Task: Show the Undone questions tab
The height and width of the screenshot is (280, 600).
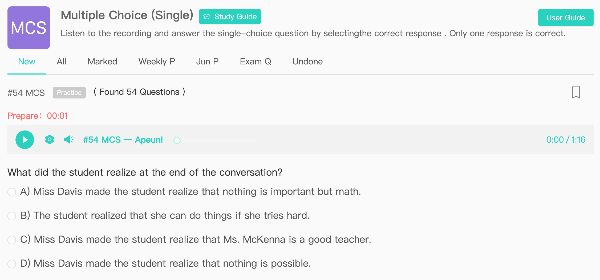Action: tap(307, 61)
